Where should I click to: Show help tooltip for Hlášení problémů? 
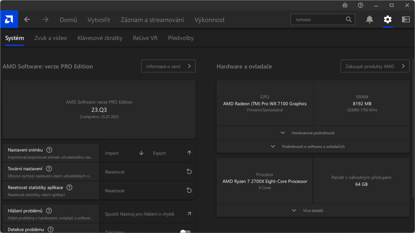(49, 211)
